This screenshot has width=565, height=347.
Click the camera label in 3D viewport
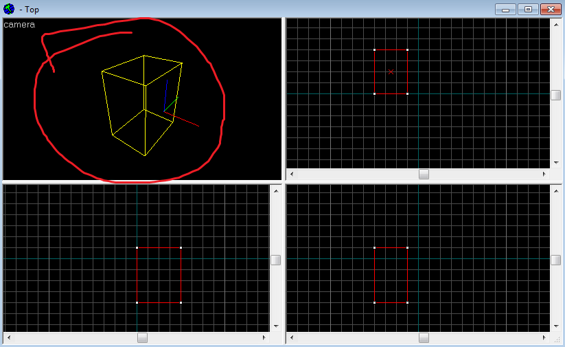pos(19,25)
